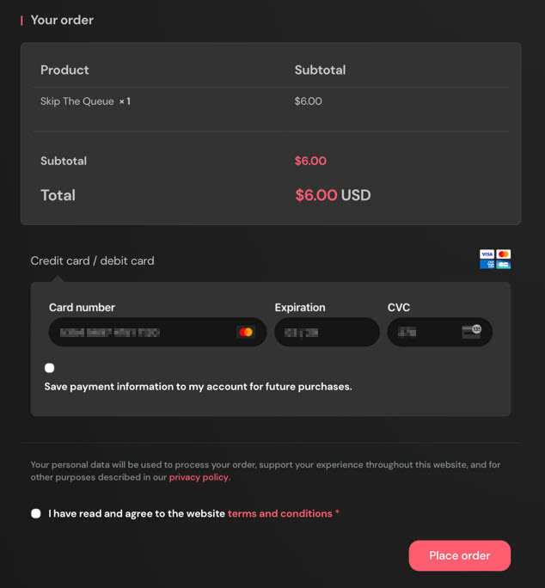The height and width of the screenshot is (588, 545).
Task: Click the $6.00 USD total amount
Action: coord(333,195)
